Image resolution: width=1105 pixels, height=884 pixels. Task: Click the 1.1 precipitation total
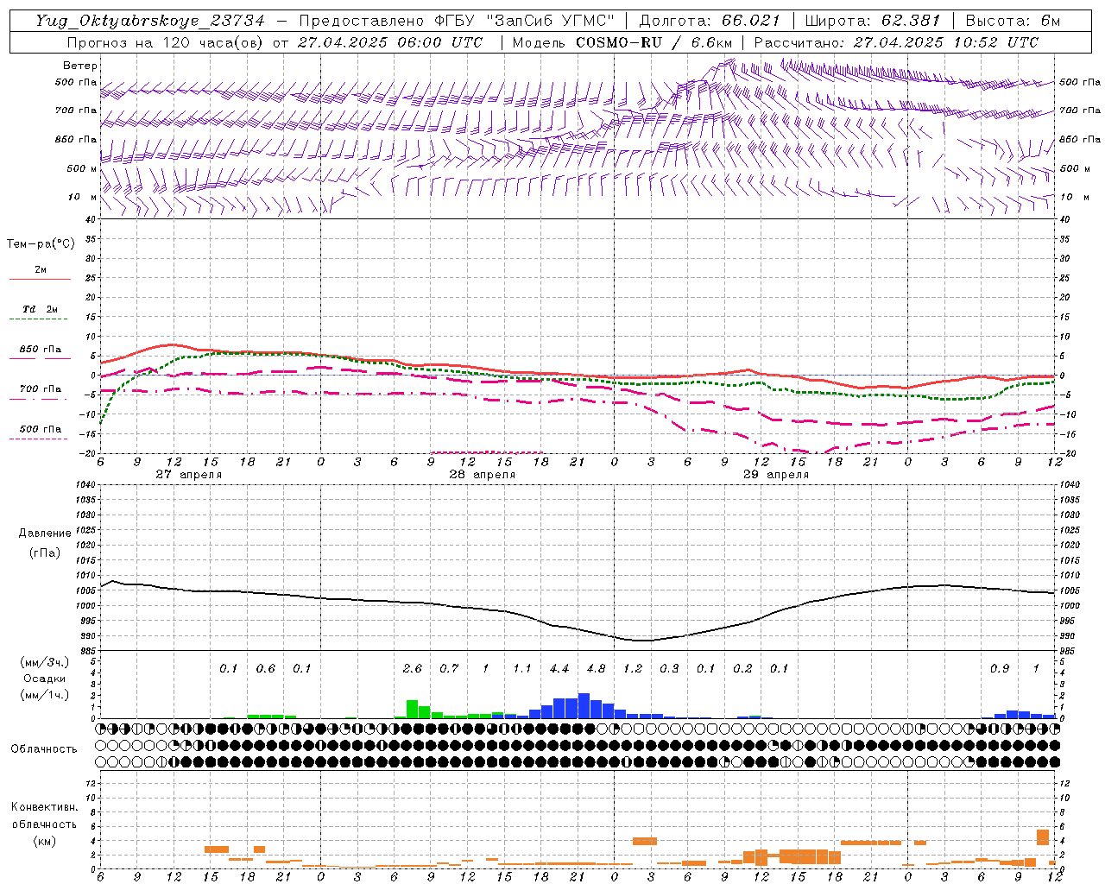[x=522, y=668]
